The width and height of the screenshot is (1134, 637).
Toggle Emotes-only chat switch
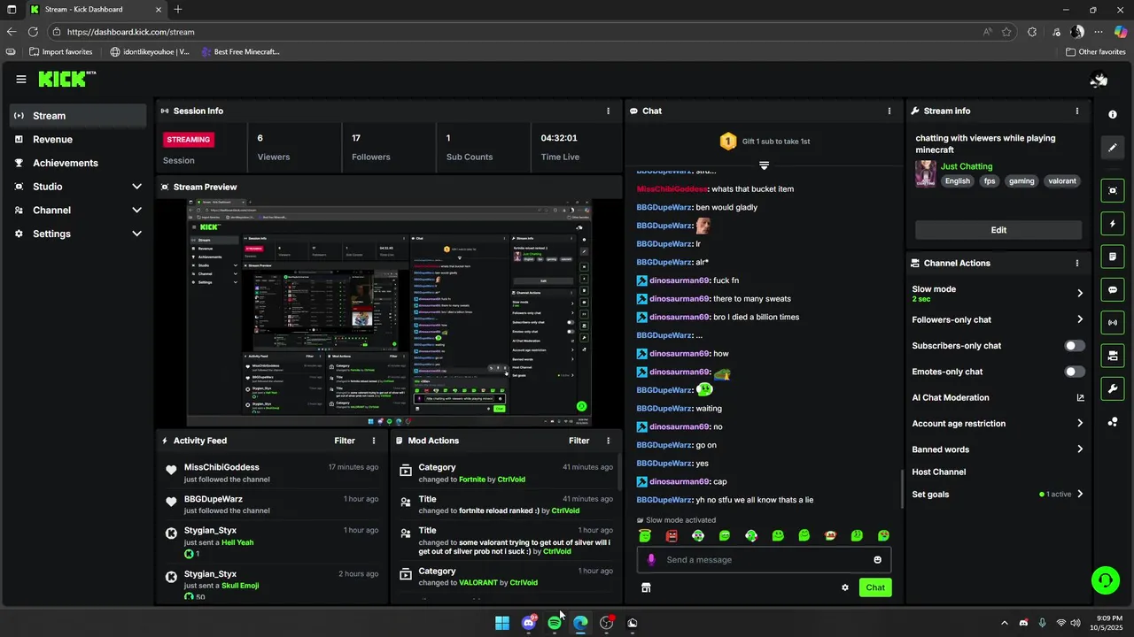click(x=1075, y=372)
